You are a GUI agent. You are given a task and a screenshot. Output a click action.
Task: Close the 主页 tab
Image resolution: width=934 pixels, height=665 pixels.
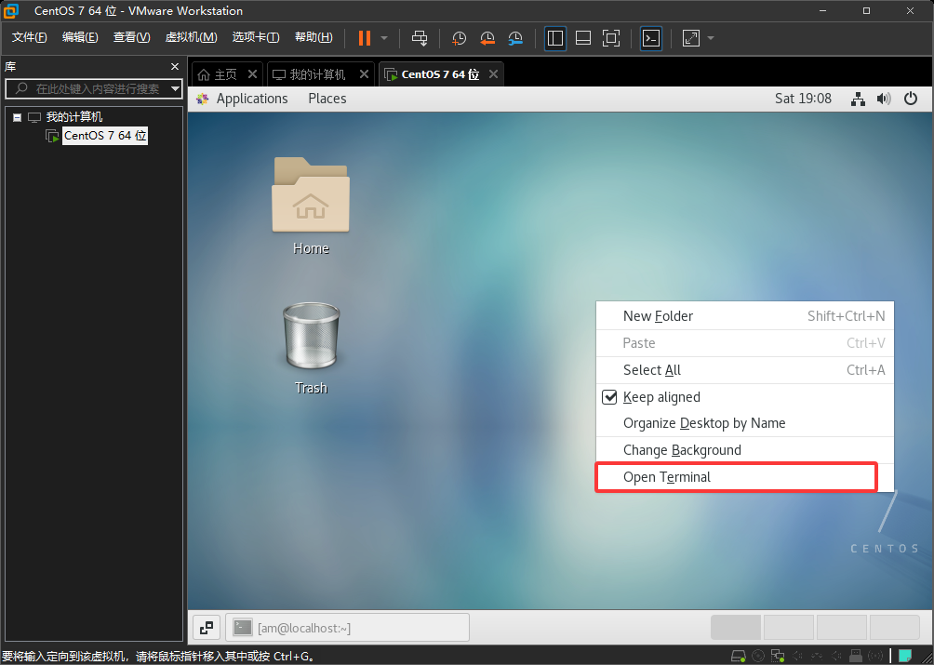252,73
